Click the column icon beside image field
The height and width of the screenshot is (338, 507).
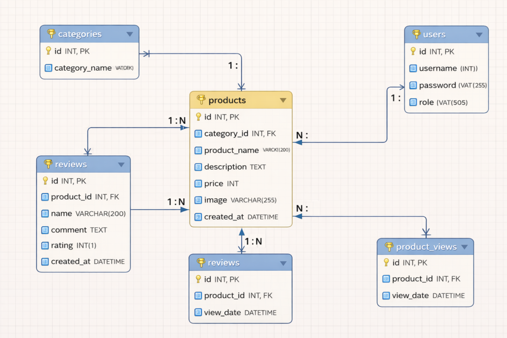point(198,200)
